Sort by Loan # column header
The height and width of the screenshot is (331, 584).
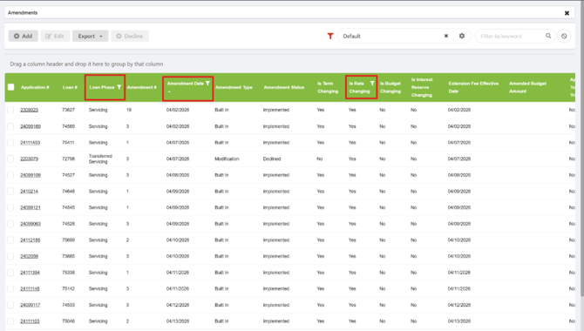(x=70, y=87)
